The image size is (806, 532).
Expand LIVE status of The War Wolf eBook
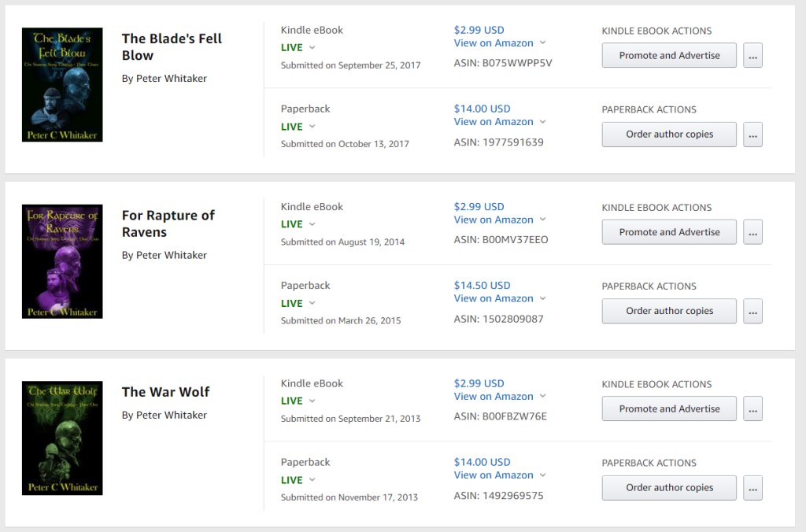298,401
